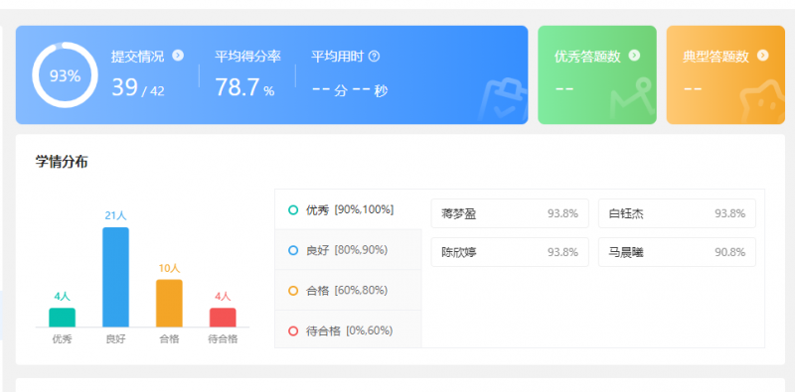Select the 合格 [60%,80%) category
The image size is (795, 392).
[x=349, y=290]
